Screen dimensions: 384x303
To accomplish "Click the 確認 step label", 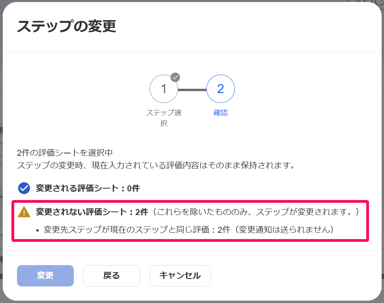I will [220, 112].
